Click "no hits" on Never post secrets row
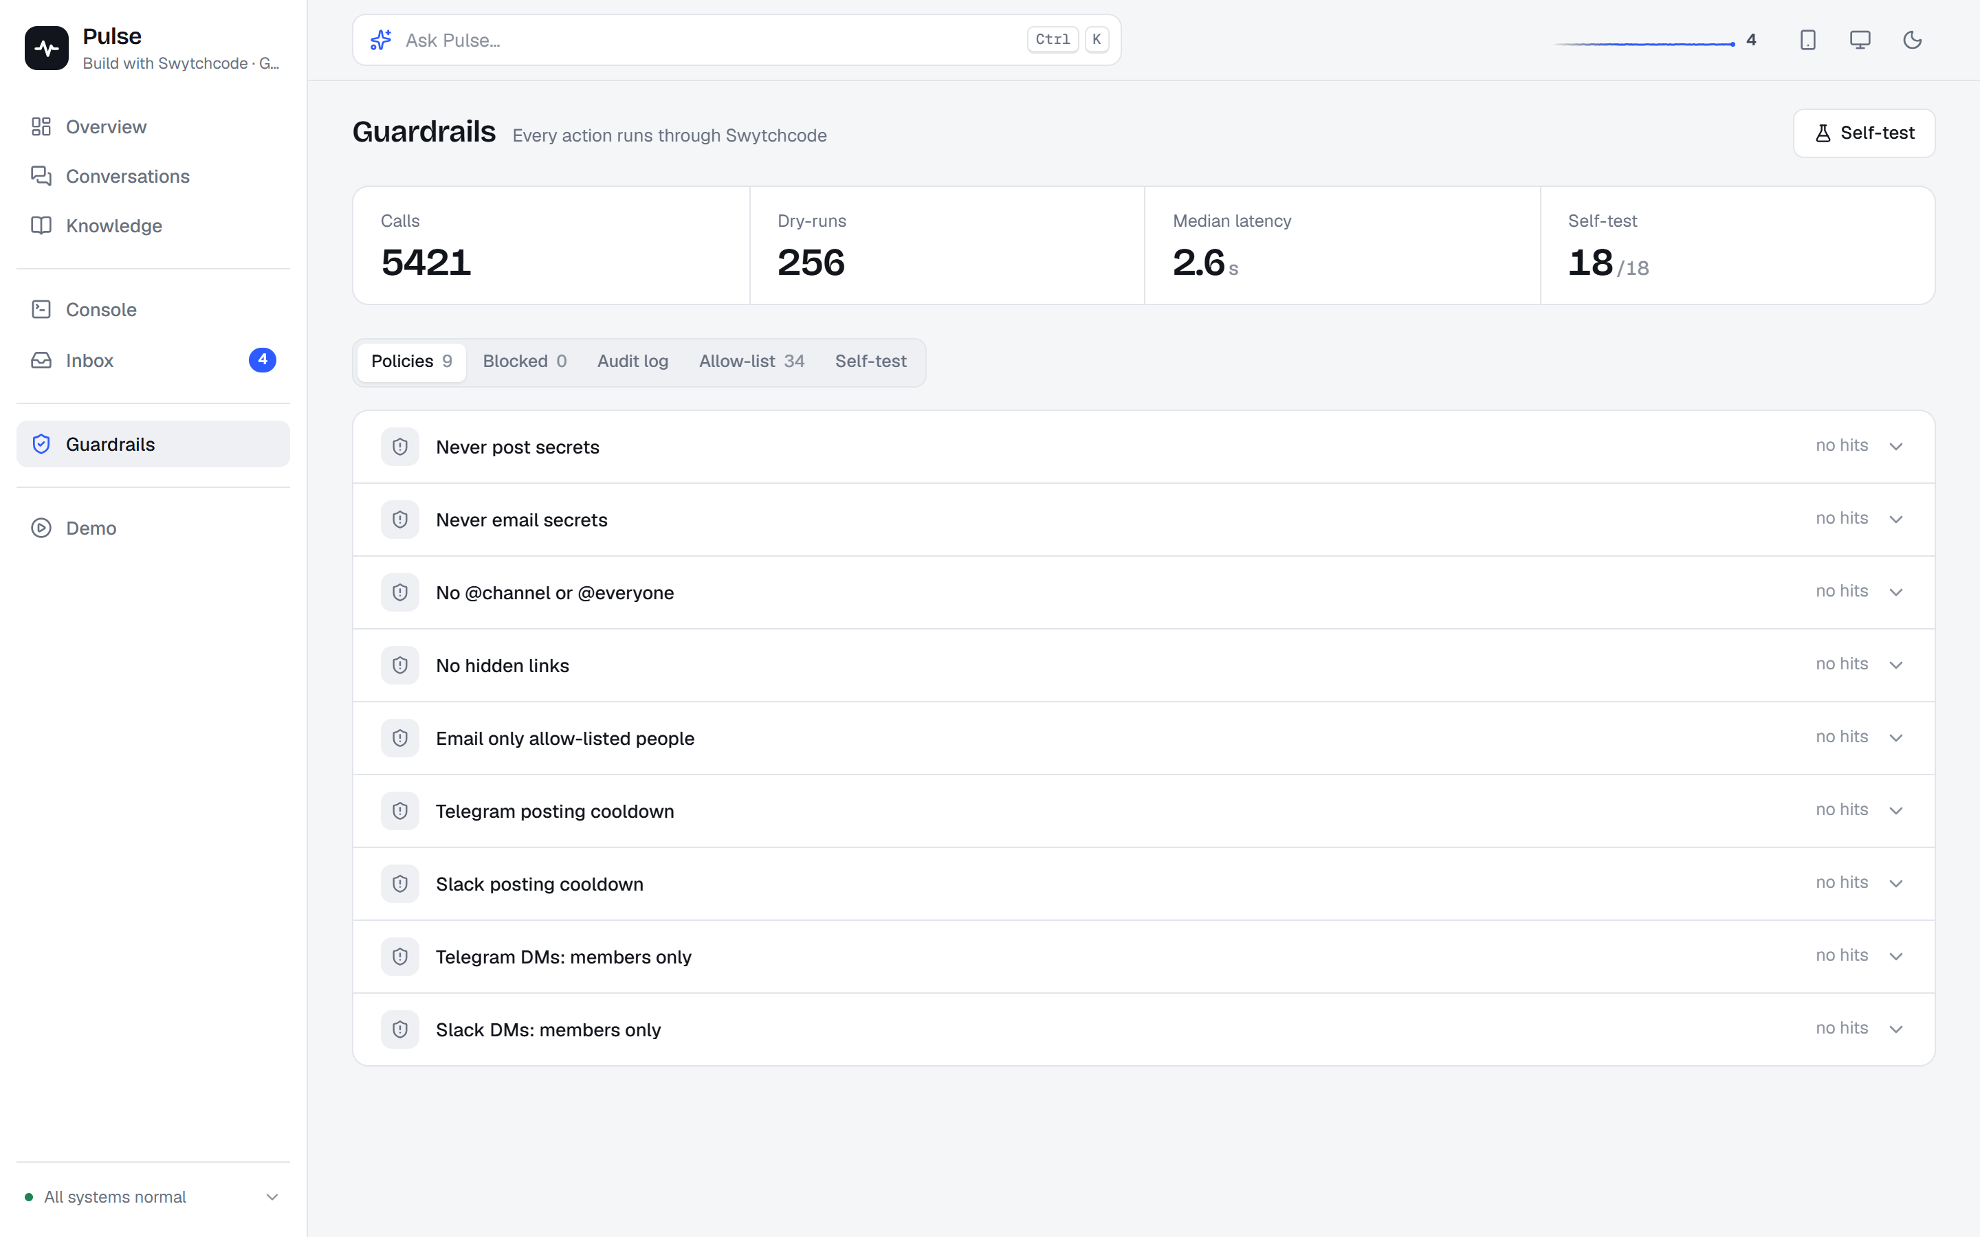This screenshot has height=1237, width=1980. (1842, 445)
